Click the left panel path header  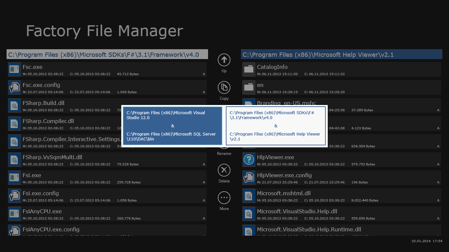(107, 54)
